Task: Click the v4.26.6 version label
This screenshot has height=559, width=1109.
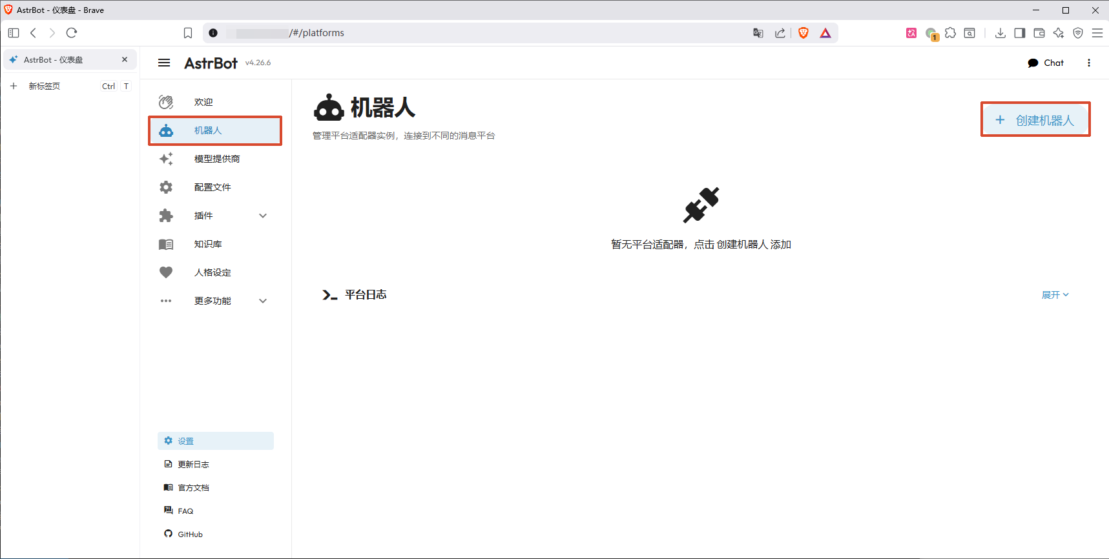Action: (258, 63)
